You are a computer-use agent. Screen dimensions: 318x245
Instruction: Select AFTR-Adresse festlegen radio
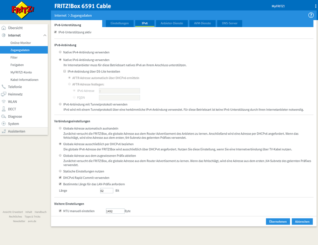point(69,84)
